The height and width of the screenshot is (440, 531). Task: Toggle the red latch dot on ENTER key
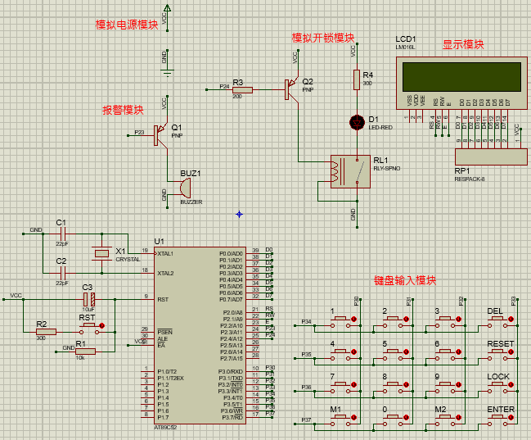tap(511, 417)
